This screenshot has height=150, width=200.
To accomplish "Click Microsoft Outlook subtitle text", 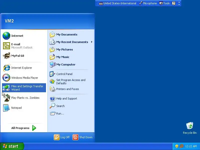I will 22,47.
